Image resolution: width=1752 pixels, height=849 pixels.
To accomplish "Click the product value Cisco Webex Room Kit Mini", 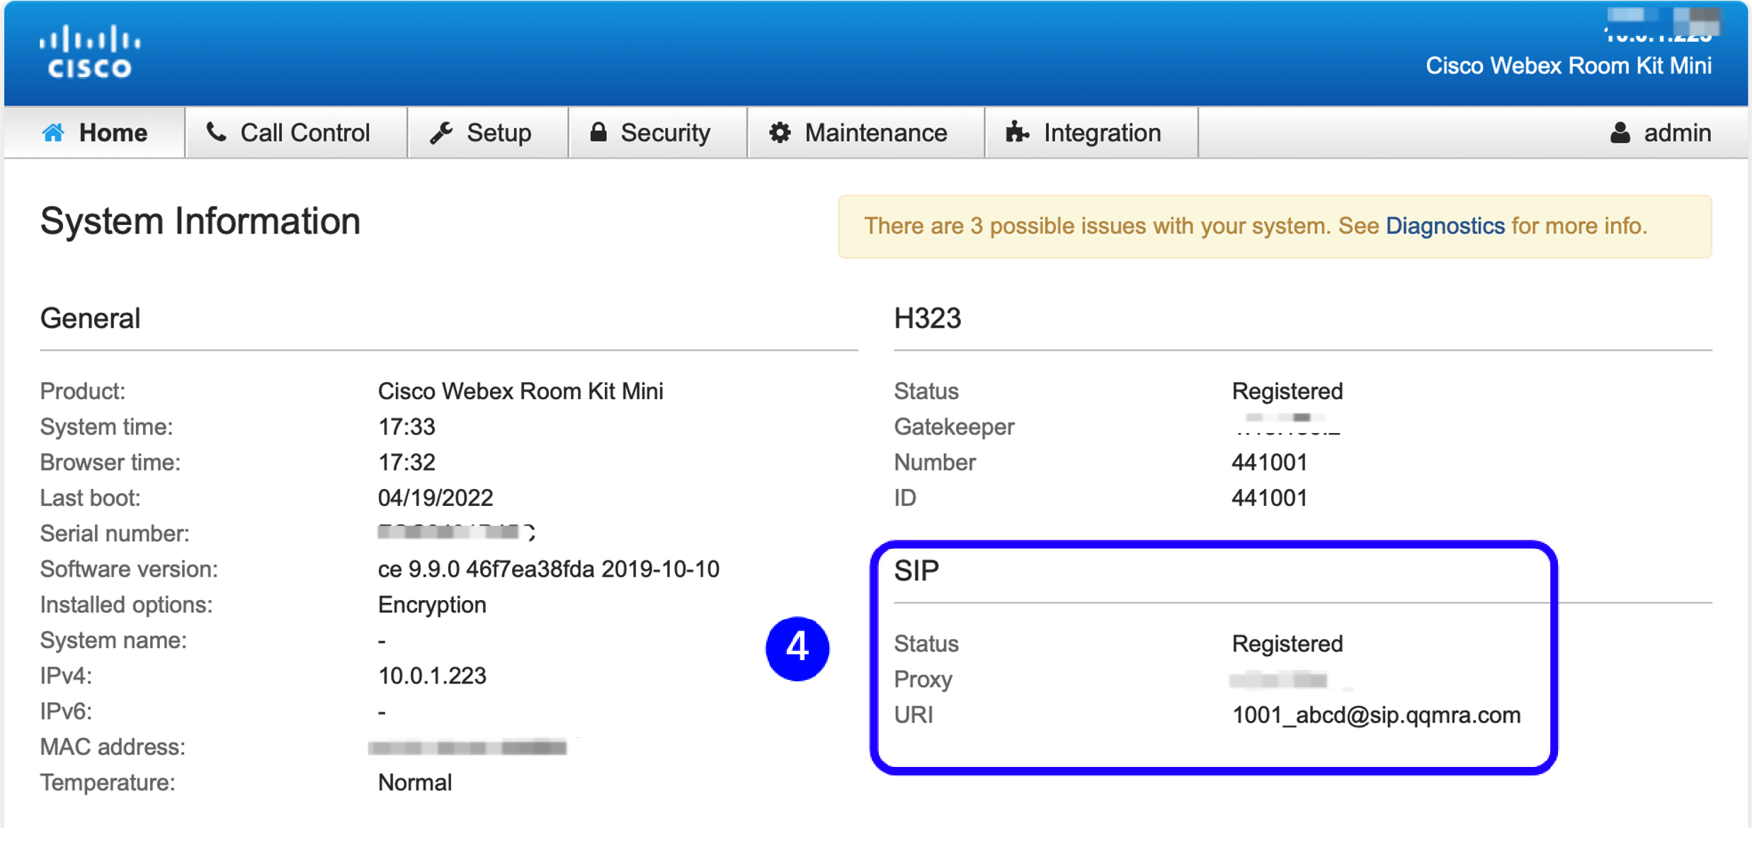I will (x=521, y=391).
